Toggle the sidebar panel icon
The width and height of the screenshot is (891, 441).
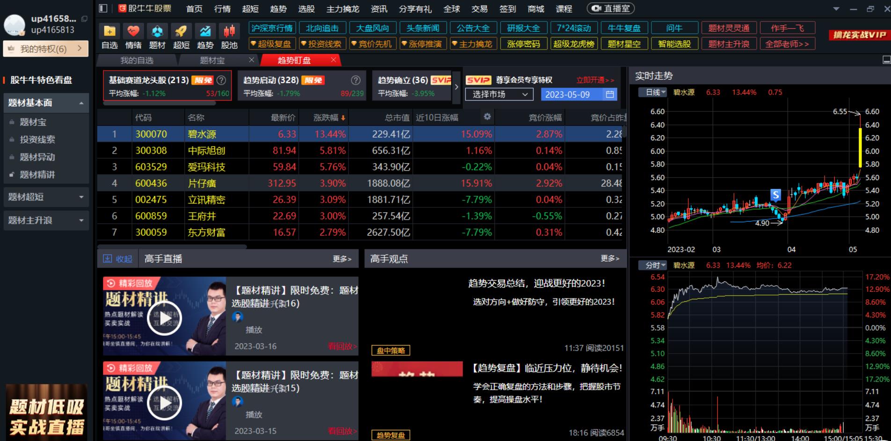103,8
